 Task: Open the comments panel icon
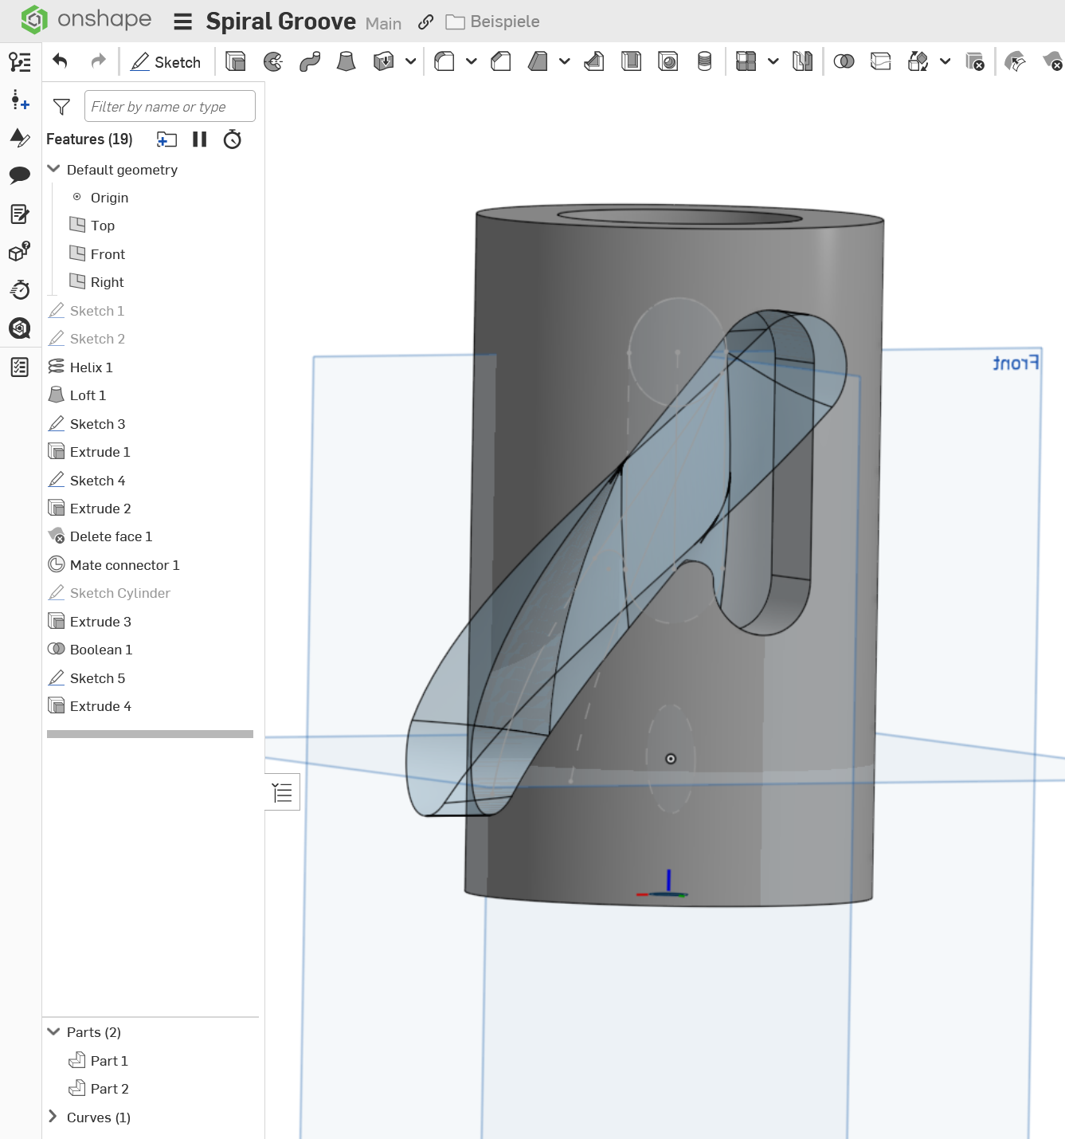tap(20, 175)
